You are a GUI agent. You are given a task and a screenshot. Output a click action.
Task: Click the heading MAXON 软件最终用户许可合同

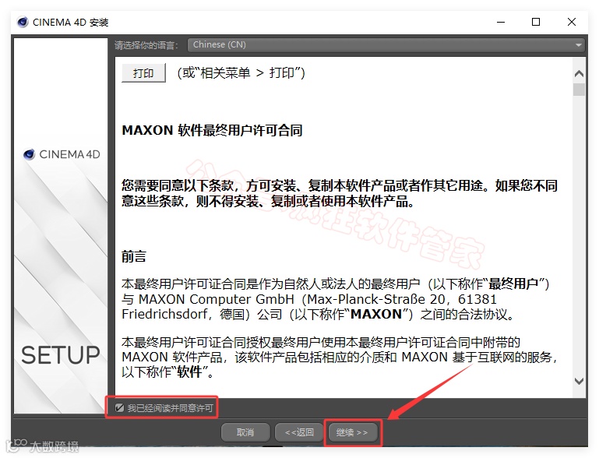click(212, 130)
